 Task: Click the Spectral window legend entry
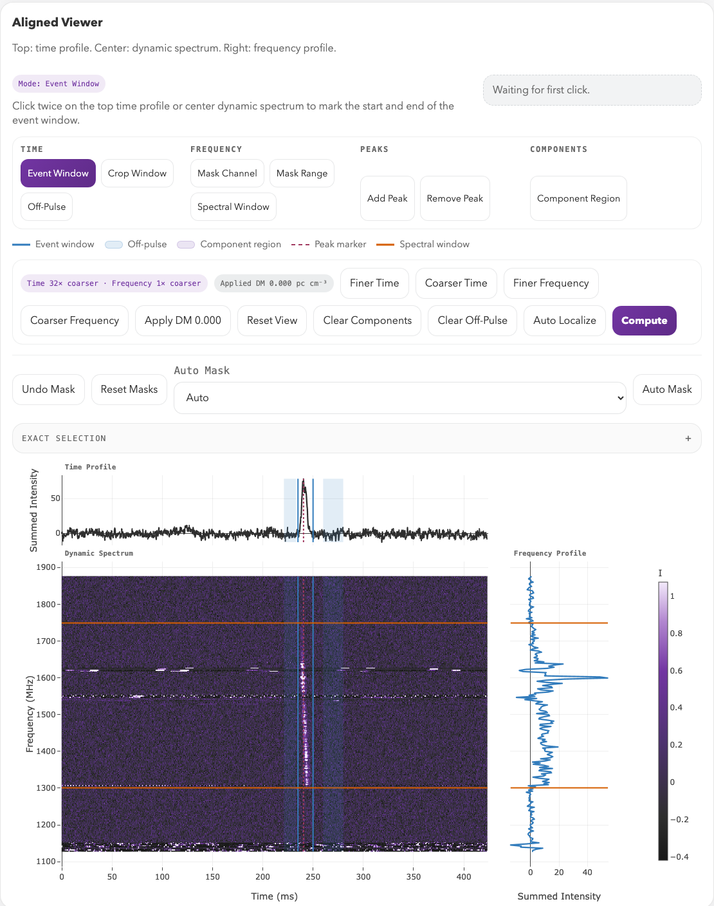coord(423,245)
